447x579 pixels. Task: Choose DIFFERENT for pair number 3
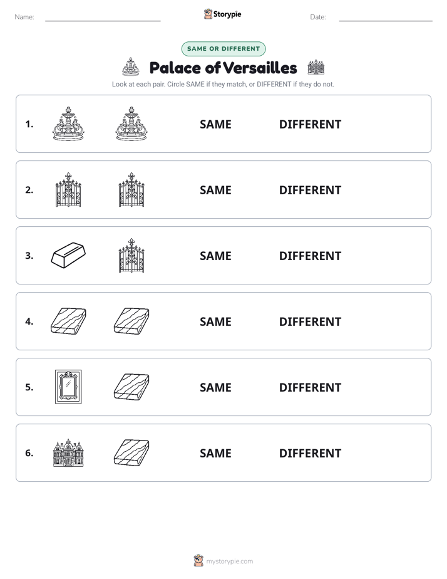[x=310, y=256]
